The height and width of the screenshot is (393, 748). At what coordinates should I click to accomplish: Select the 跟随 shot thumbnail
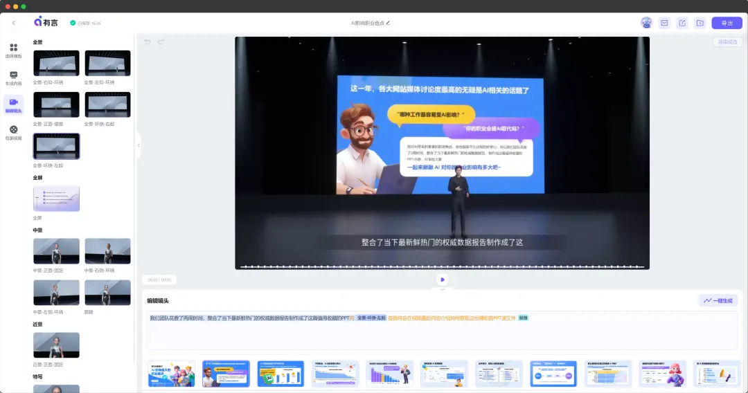click(x=107, y=293)
